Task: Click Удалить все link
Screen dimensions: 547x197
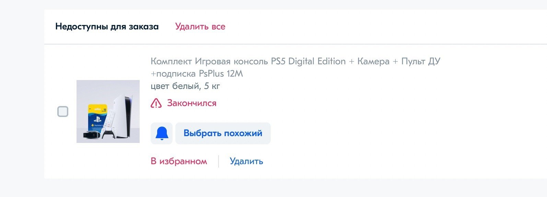Action: 200,27
